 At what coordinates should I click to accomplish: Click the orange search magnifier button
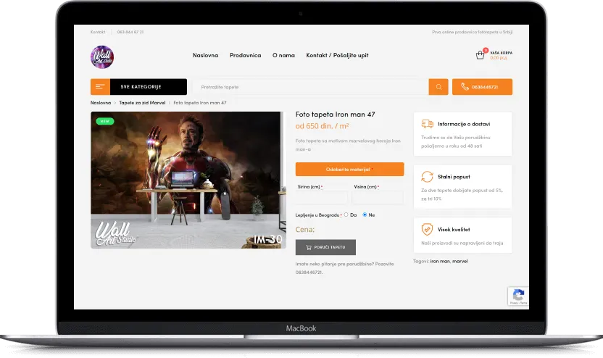pyautogui.click(x=438, y=87)
